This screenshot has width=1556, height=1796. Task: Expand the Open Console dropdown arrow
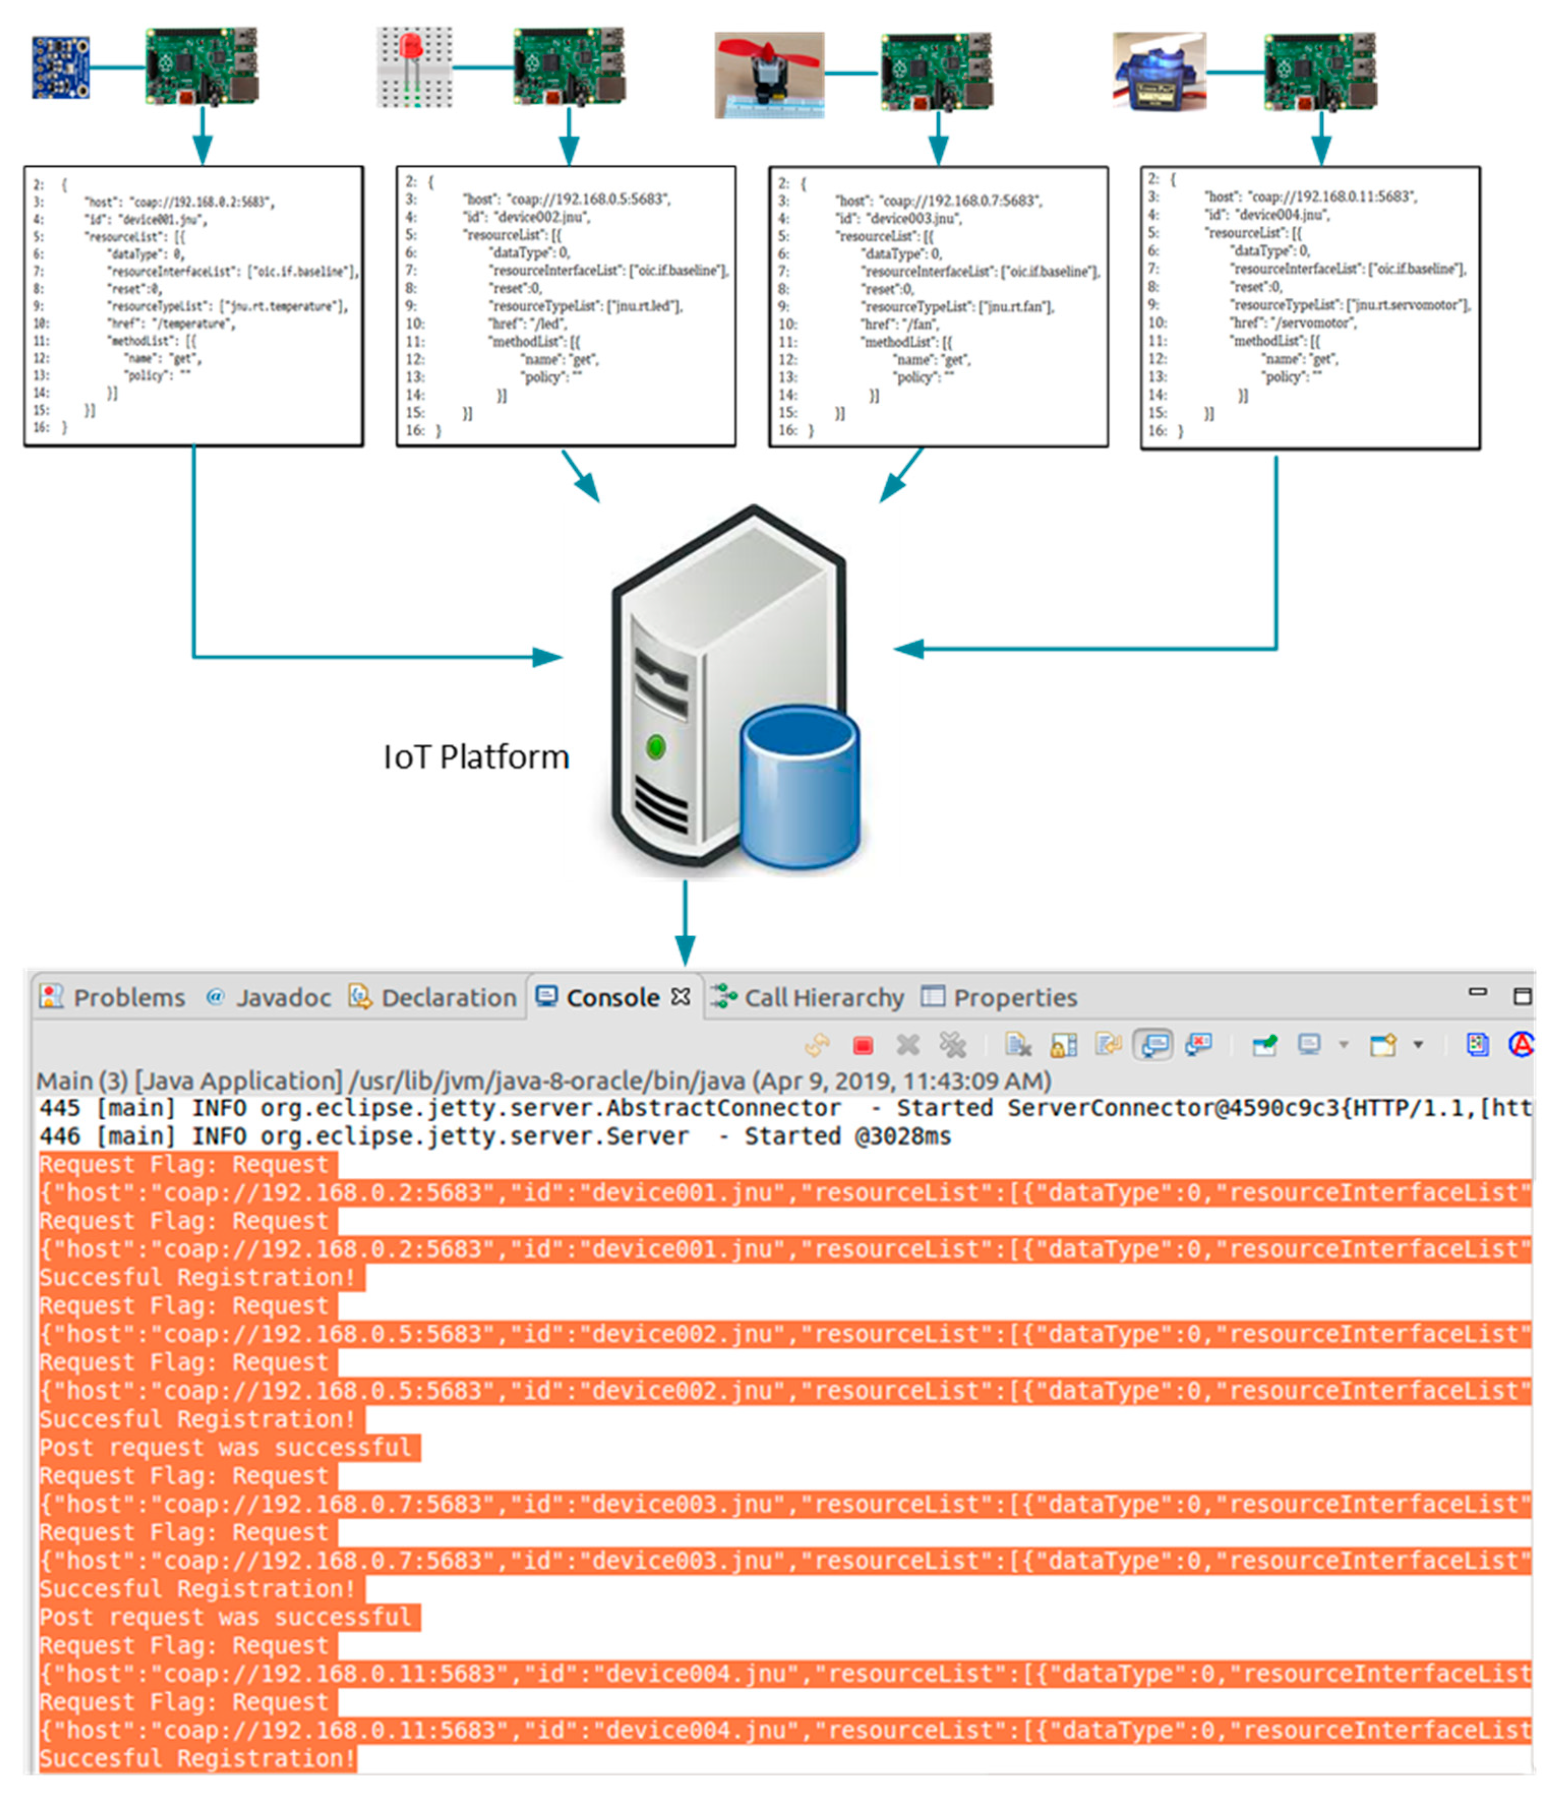pyautogui.click(x=1418, y=1045)
